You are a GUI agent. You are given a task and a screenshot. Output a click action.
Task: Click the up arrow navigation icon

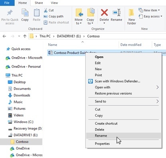[25, 36]
